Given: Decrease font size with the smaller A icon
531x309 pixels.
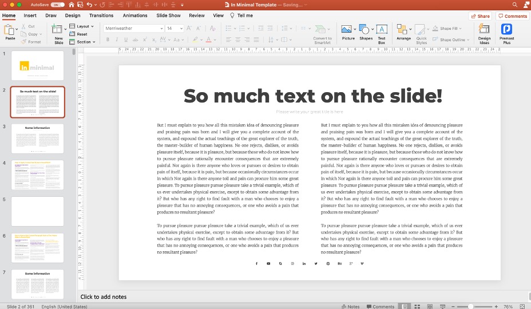Looking at the screenshot, I should 199,28.
